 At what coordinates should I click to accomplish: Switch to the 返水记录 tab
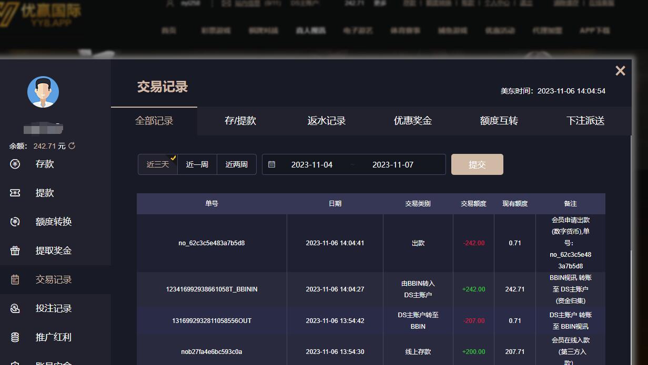(327, 121)
